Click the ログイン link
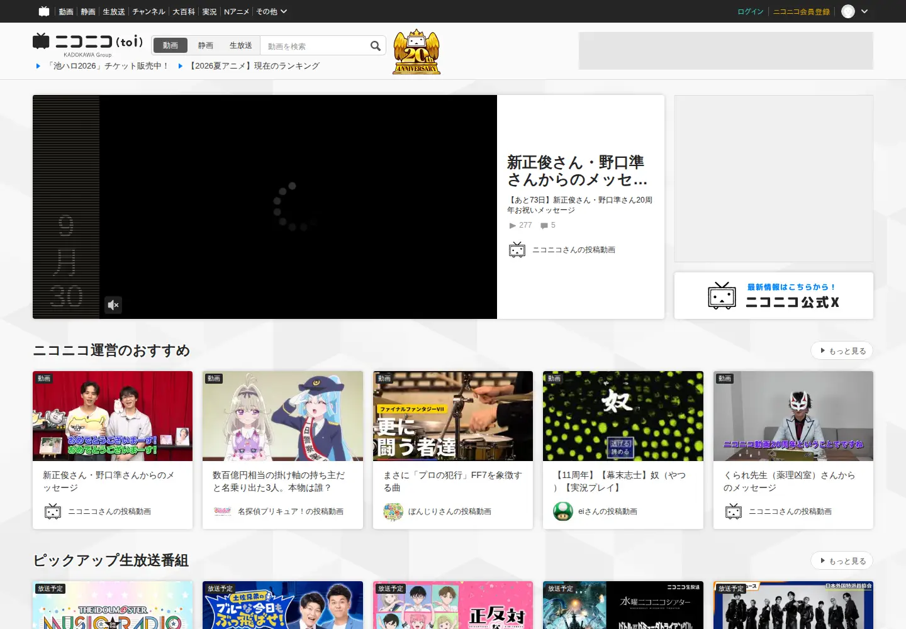906x629 pixels. (751, 12)
